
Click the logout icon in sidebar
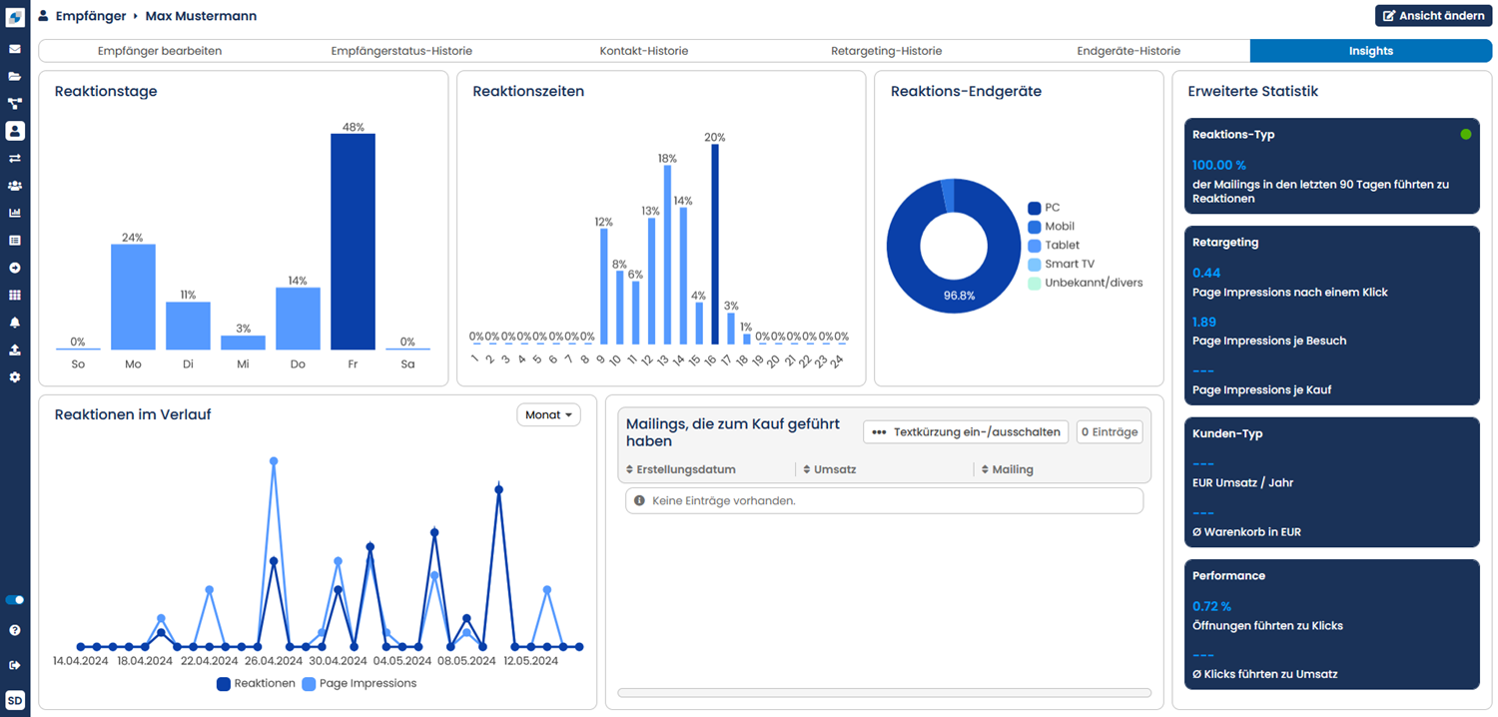coord(15,665)
